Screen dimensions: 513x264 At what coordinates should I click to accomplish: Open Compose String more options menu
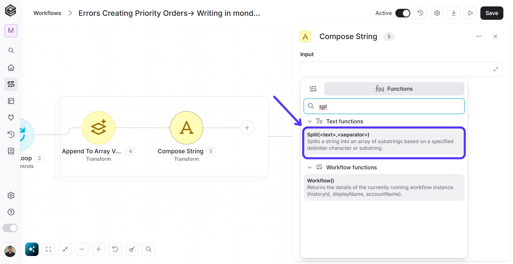click(479, 36)
